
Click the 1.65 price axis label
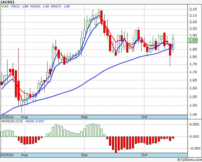pos(193,80)
